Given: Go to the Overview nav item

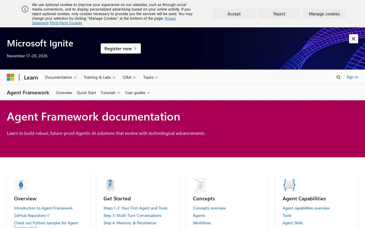Looking at the screenshot, I should click(64, 93).
